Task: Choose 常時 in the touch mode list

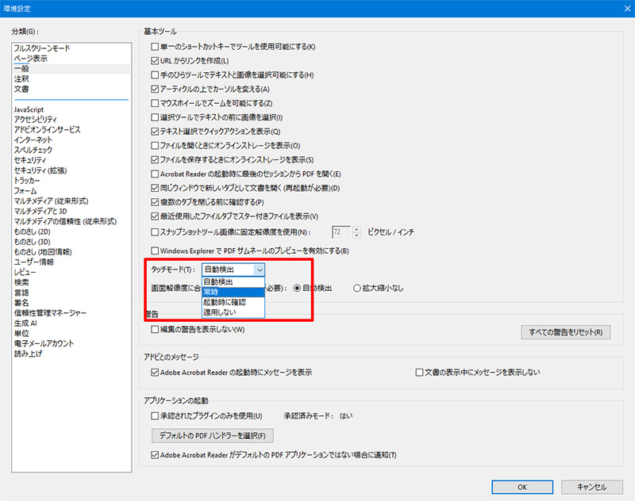Action: [232, 292]
